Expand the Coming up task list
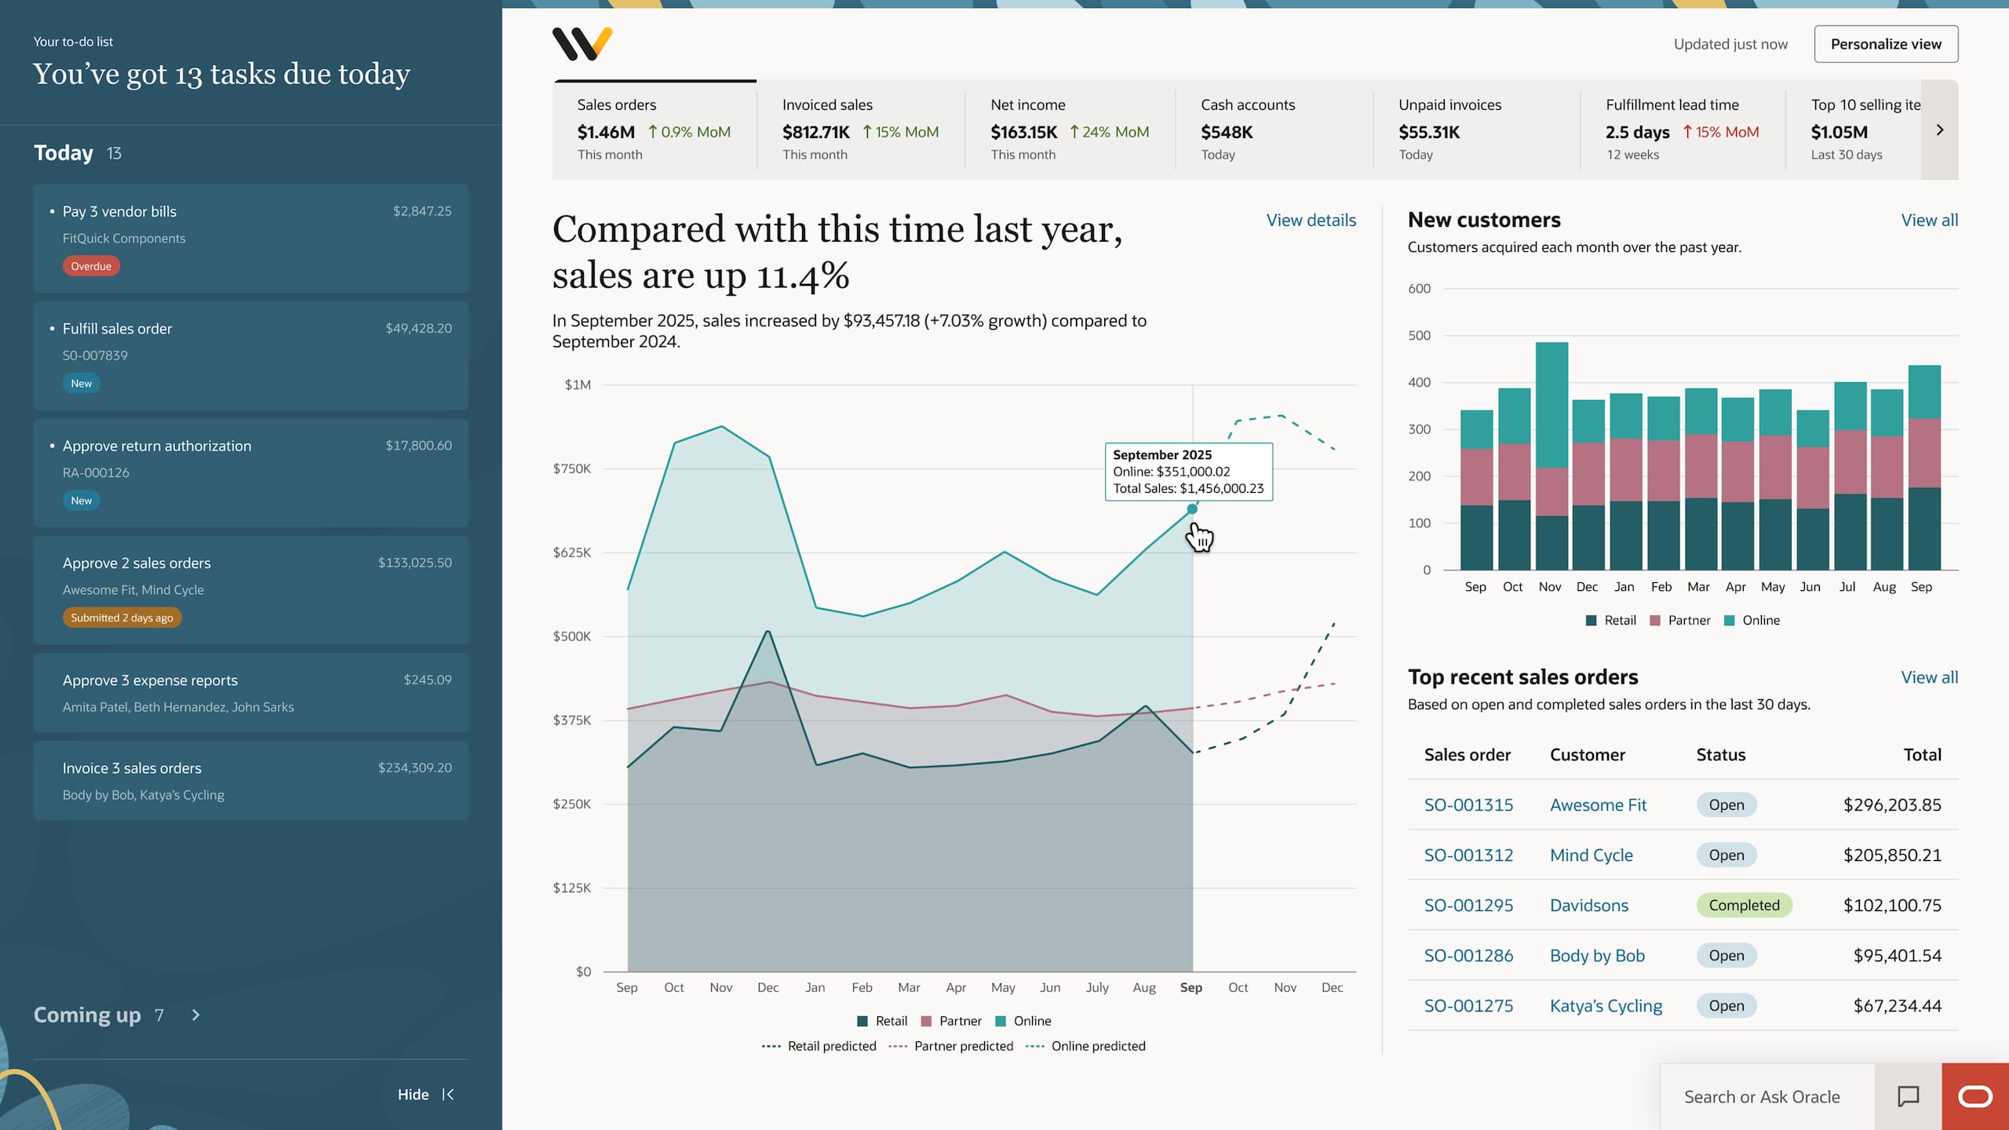Screen dimensions: 2009x1130 195,1015
